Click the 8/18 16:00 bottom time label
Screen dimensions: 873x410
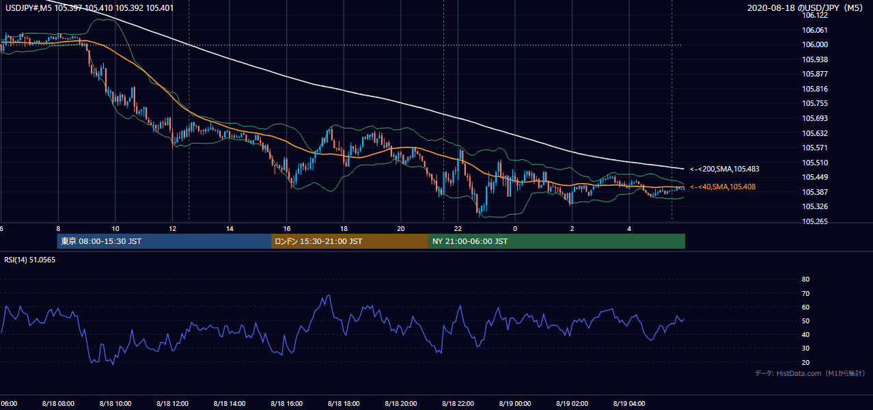tap(286, 403)
